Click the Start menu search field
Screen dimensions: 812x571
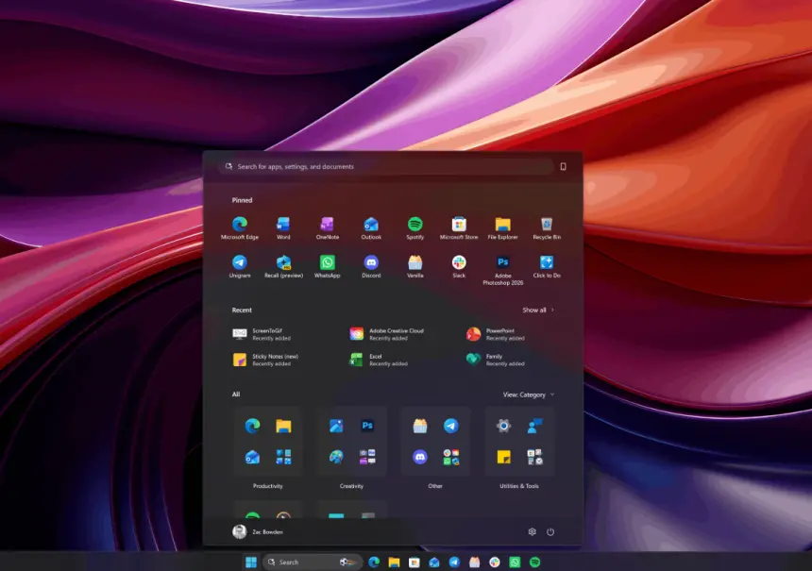[386, 167]
